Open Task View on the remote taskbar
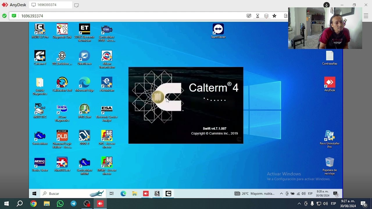The image size is (372, 209). [112, 194]
